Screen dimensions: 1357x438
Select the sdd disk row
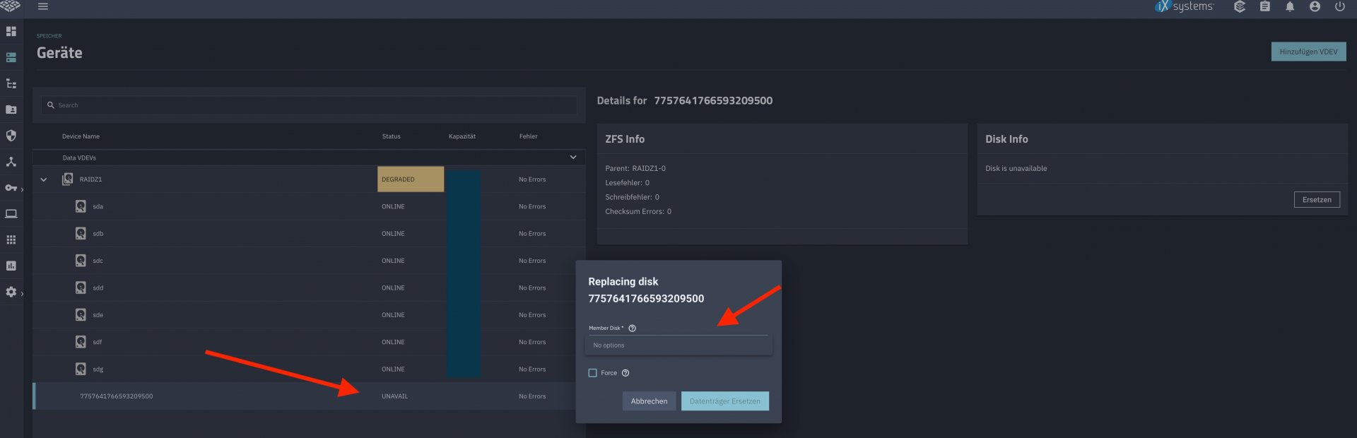tap(309, 288)
